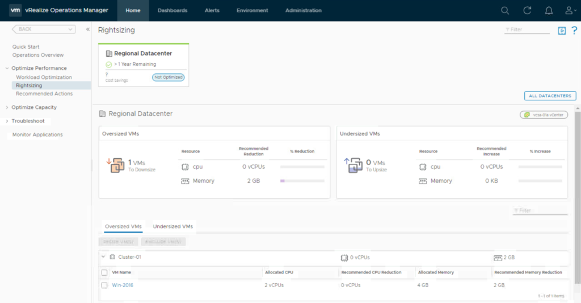Click the VMware vm logo

pos(15,10)
